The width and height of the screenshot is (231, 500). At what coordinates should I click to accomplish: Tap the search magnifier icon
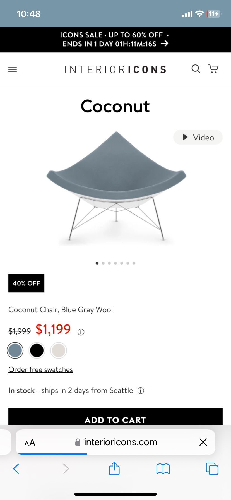[x=196, y=69]
